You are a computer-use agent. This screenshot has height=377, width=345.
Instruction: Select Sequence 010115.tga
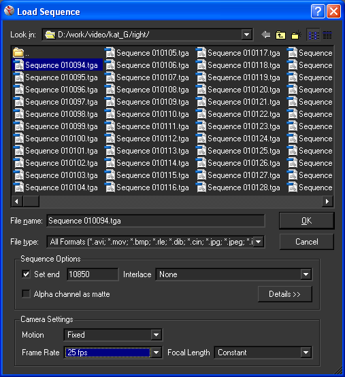tap(147, 175)
